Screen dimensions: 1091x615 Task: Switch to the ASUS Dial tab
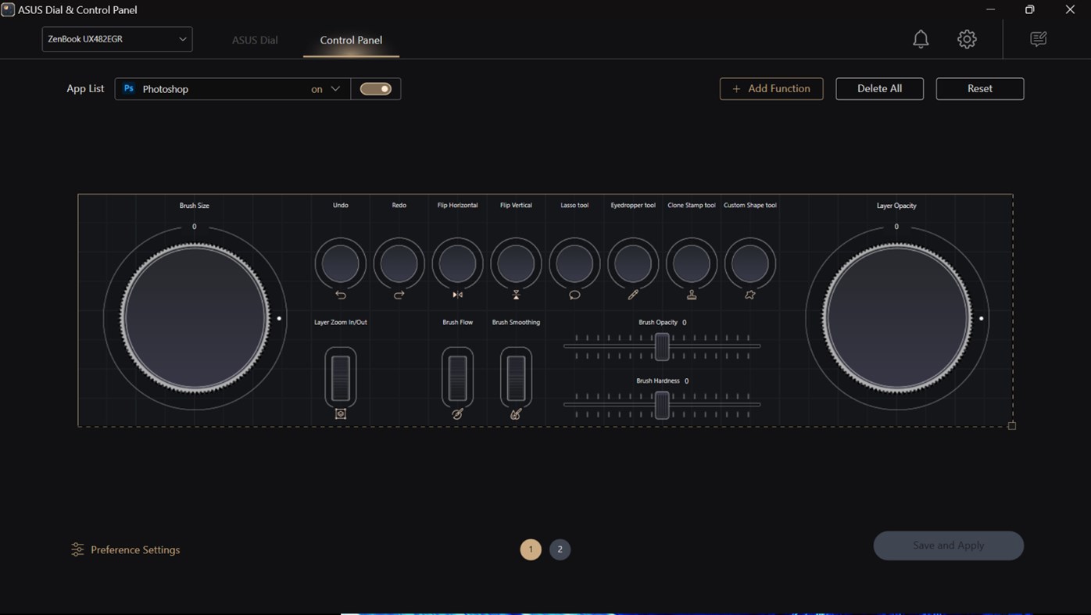click(254, 39)
